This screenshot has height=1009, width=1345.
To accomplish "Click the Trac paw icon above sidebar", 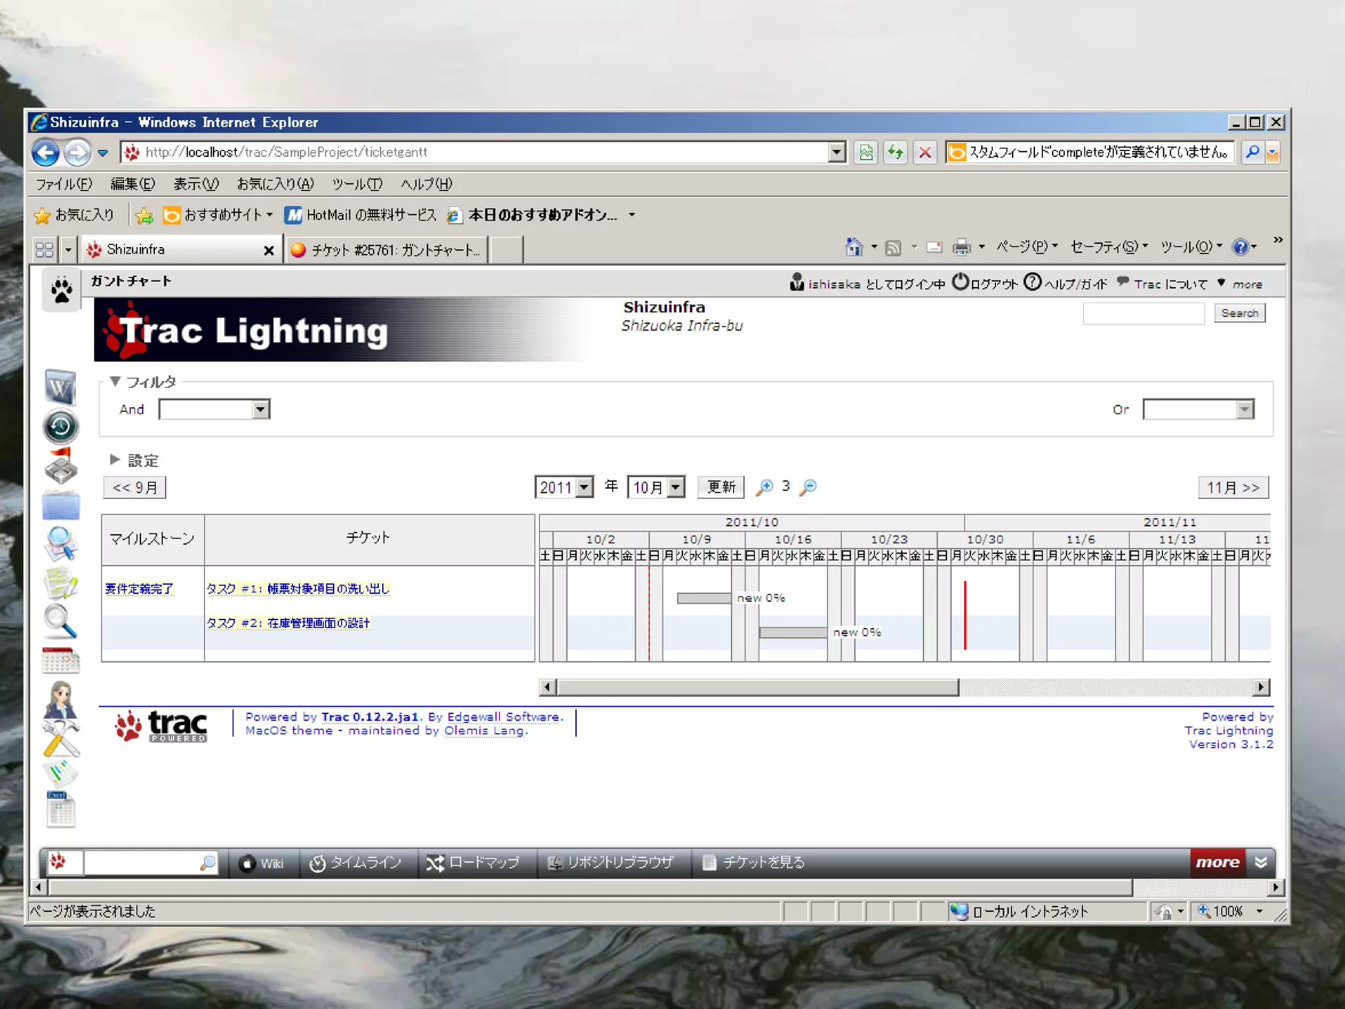I will click(62, 290).
